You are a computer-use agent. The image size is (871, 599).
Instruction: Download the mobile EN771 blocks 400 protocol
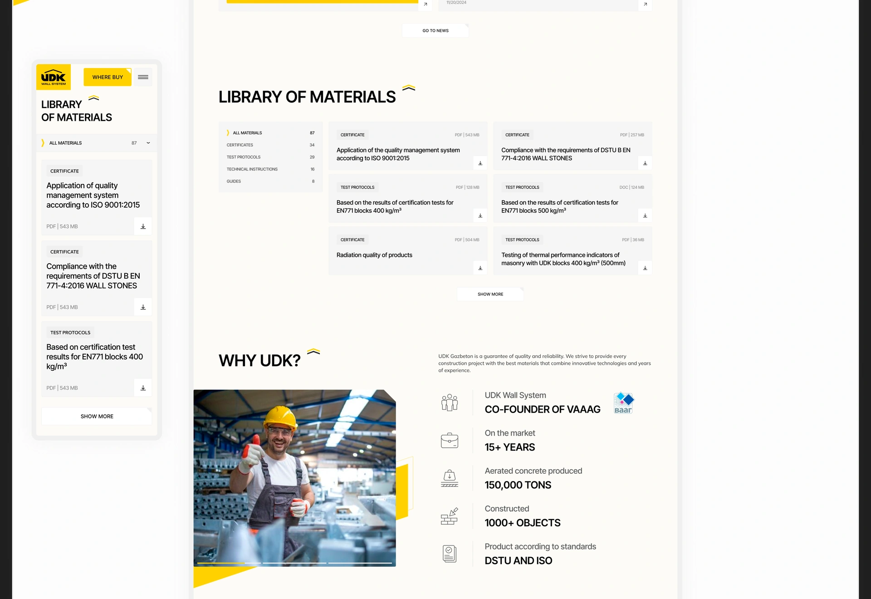pos(143,388)
